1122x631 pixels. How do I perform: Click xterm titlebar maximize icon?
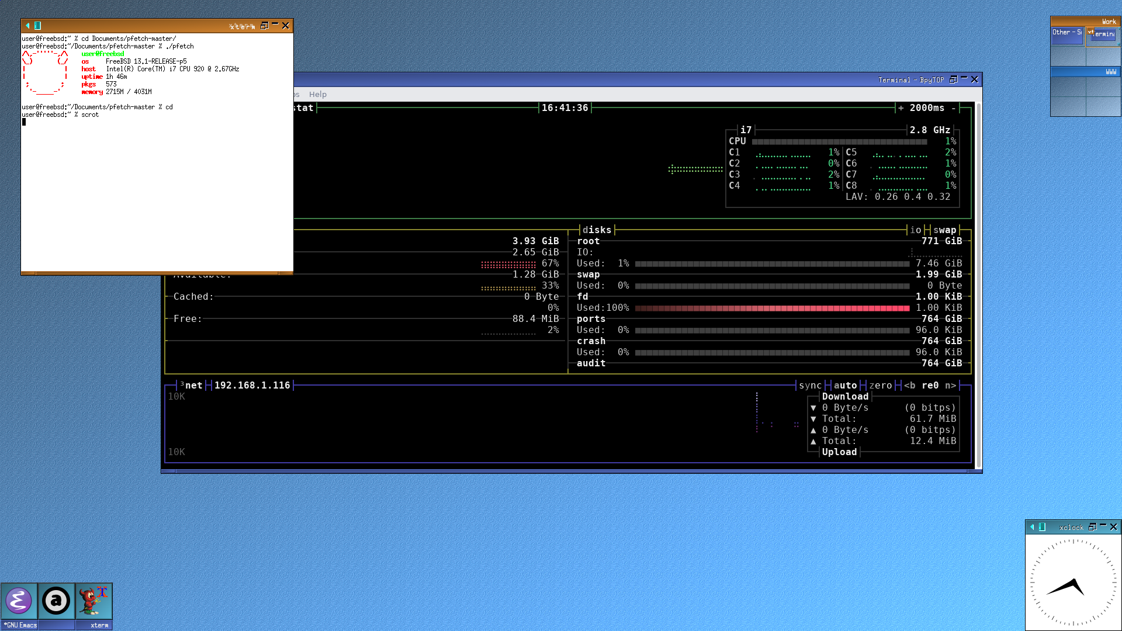tap(264, 26)
